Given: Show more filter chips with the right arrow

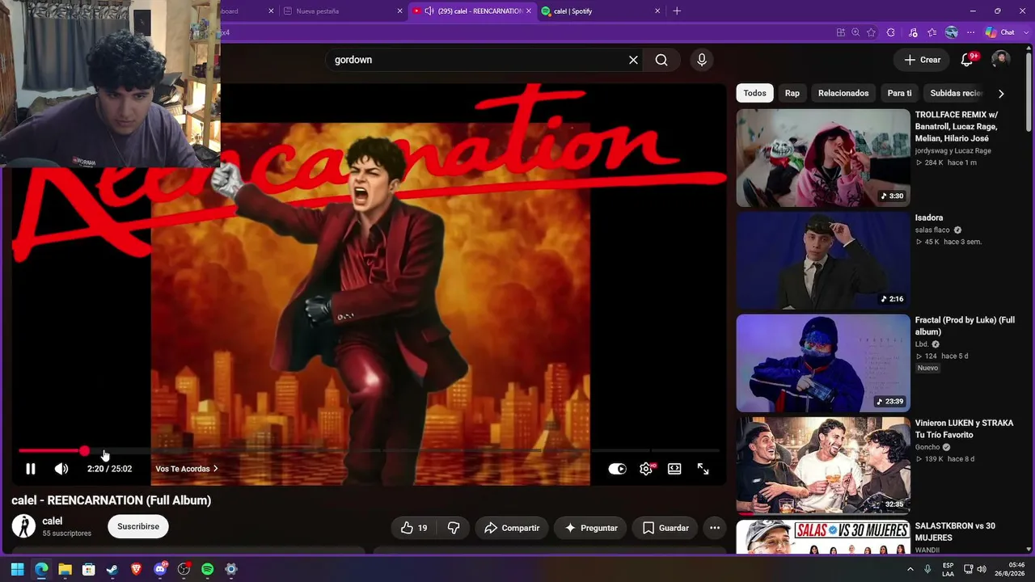Looking at the screenshot, I should [x=1001, y=94].
